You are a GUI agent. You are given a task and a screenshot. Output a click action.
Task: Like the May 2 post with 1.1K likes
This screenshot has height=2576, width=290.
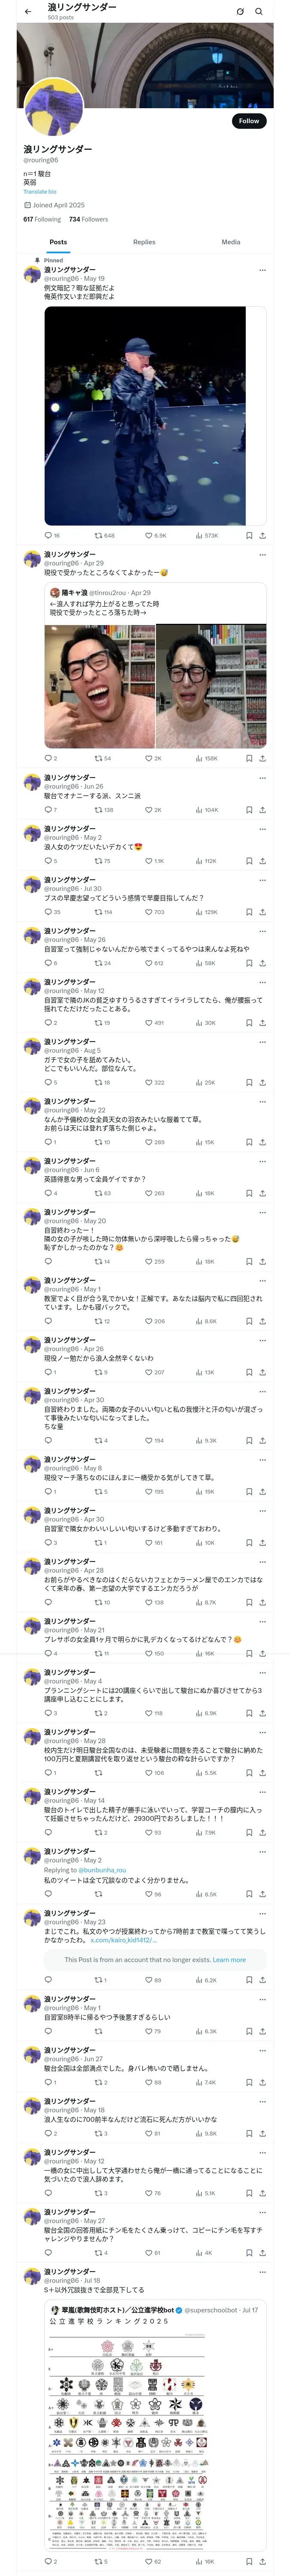pyautogui.click(x=149, y=861)
